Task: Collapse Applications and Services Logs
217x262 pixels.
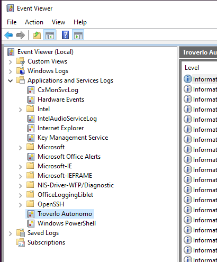Action: [11, 81]
